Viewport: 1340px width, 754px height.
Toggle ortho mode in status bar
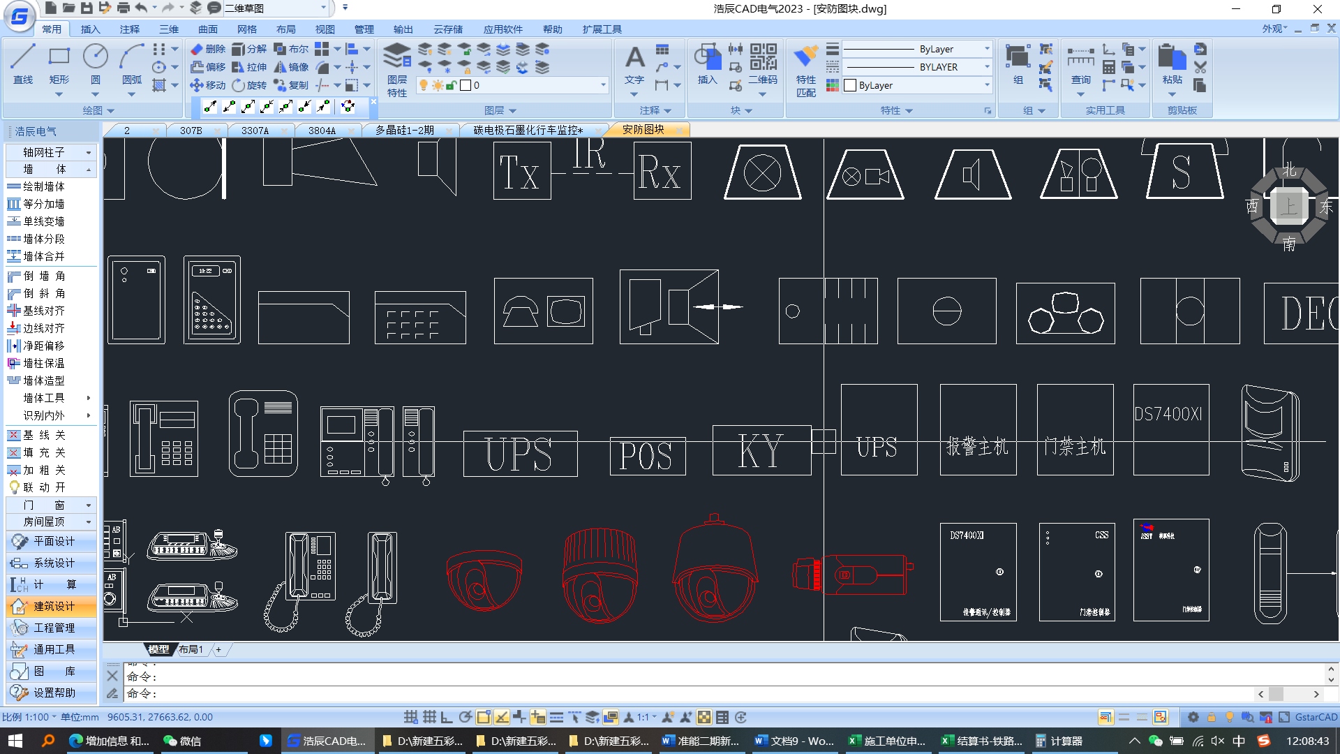447,717
